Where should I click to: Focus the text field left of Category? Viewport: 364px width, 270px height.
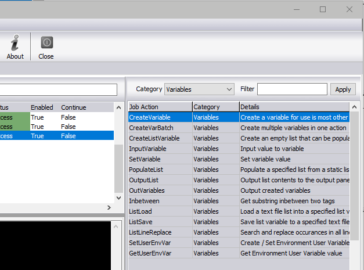point(59,89)
